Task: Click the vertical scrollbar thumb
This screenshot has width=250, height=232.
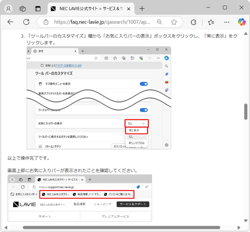Action: (246, 111)
